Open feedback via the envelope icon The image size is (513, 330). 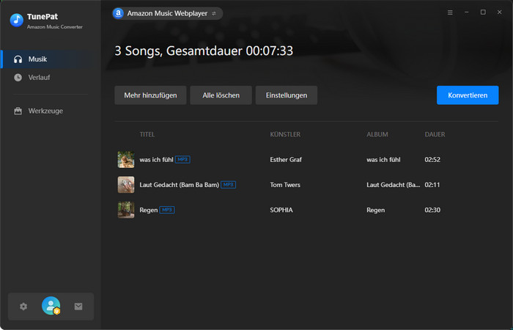point(78,307)
